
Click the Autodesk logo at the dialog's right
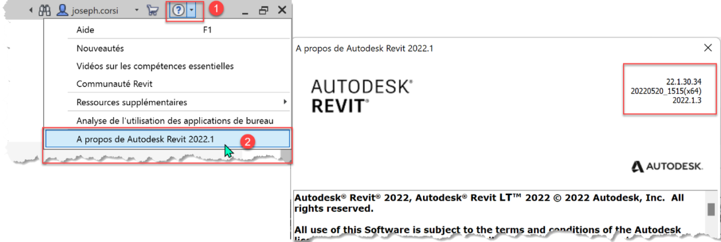point(666,166)
